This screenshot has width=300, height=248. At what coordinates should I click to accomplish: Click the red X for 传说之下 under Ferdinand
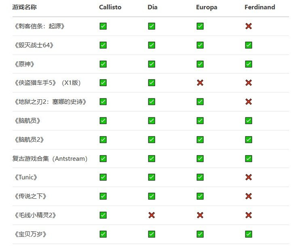pyautogui.click(x=249, y=196)
